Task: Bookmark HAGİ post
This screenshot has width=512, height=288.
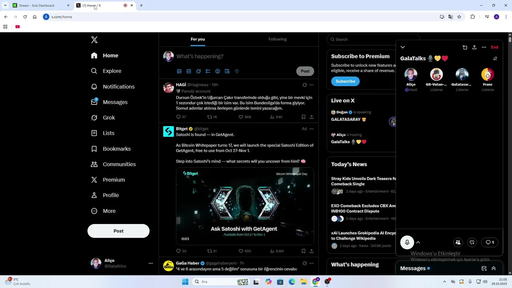Action: pos(303,117)
